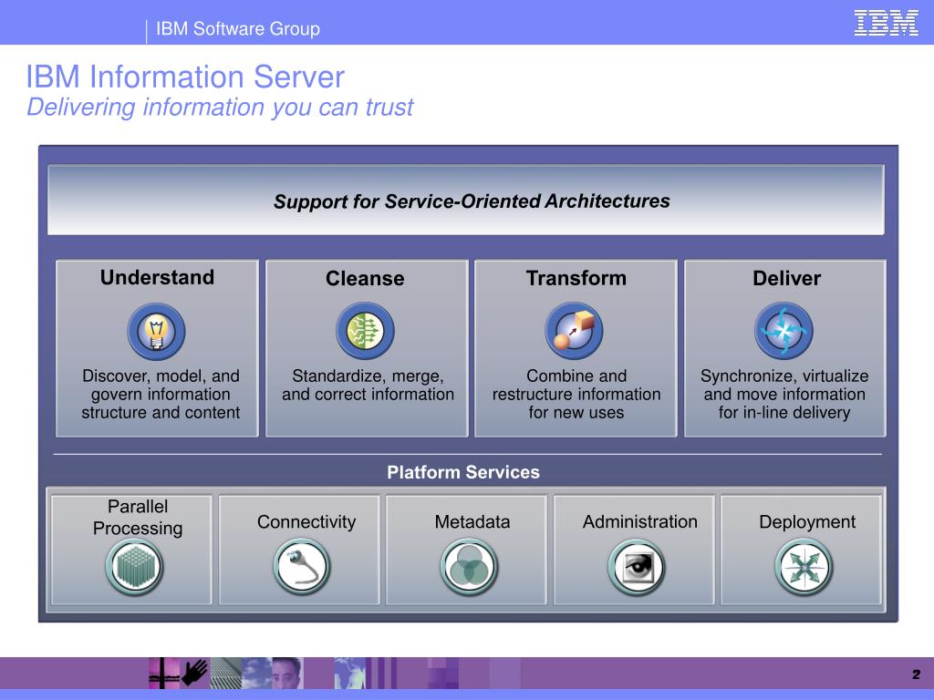Click the Parallel Processing grid cube icon
Viewport: 934px width, 700px height.
135,567
